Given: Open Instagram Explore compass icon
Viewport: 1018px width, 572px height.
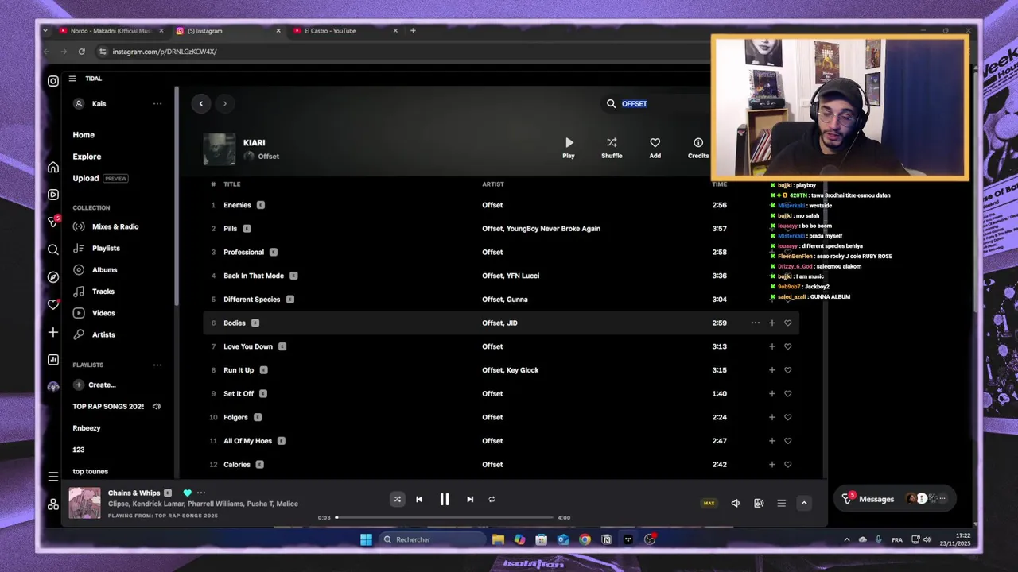Looking at the screenshot, I should pos(53,277).
